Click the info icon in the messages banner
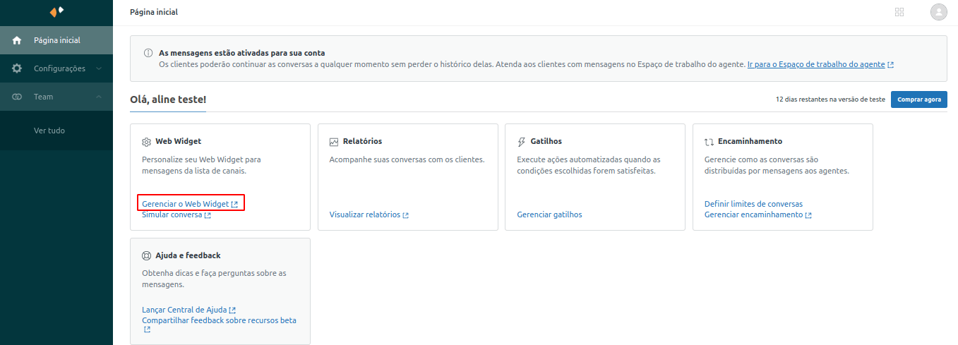The width and height of the screenshot is (958, 345). [x=148, y=53]
